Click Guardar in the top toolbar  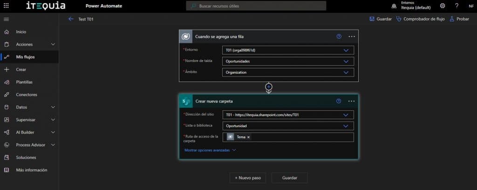pyautogui.click(x=381, y=19)
